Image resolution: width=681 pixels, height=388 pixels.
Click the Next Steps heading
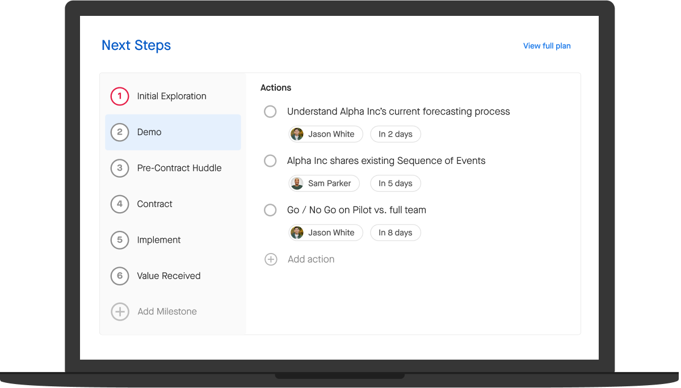136,45
